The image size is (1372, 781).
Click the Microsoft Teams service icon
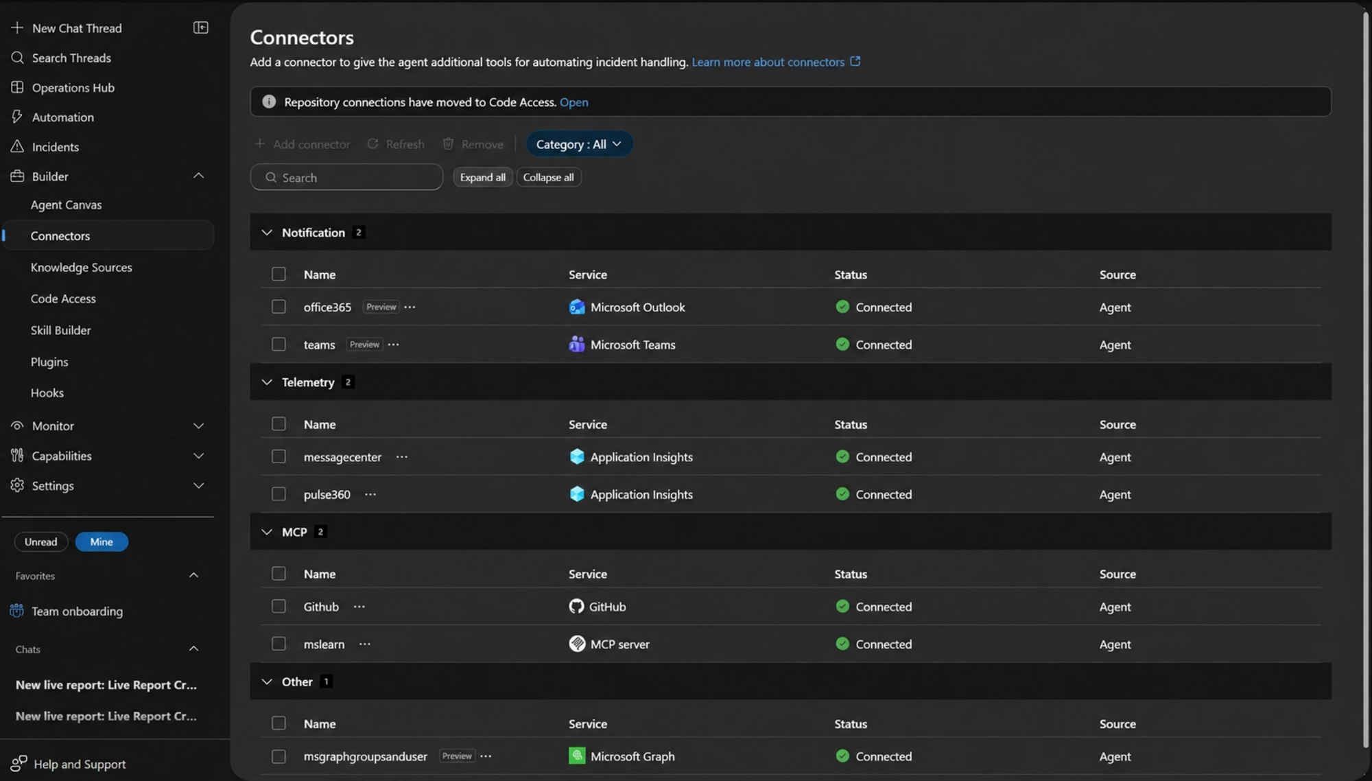[x=576, y=345]
